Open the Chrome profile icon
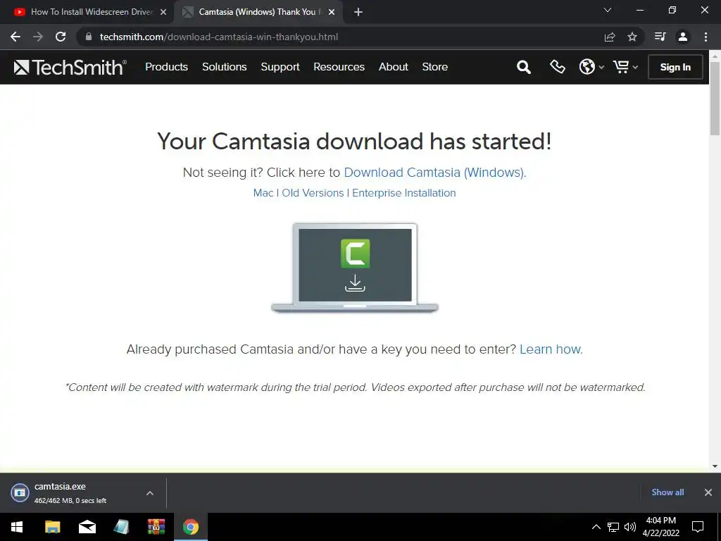Viewport: 721px width, 541px height. coord(683,37)
